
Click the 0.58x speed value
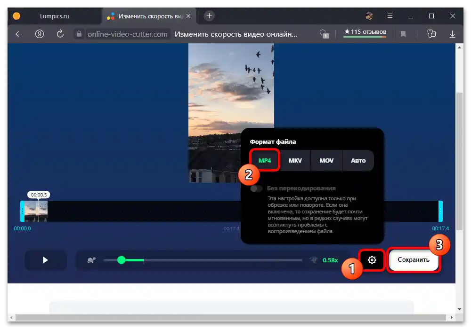(x=330, y=260)
